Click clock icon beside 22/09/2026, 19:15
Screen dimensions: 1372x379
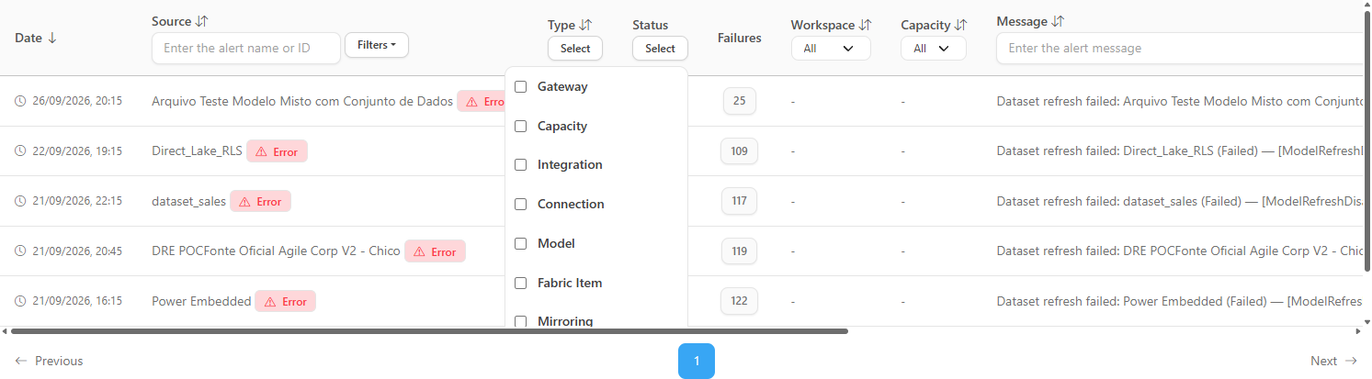[x=20, y=151]
